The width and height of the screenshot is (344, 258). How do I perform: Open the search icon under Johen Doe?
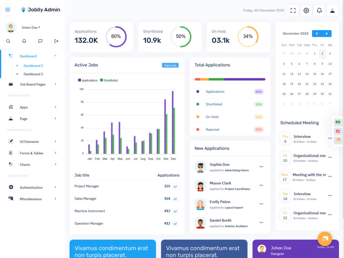pyautogui.click(x=7, y=41)
